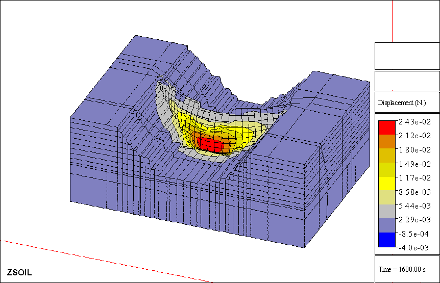Click the Time = 1600.00 s. text
Screen dimensions: 440x283
(403, 270)
